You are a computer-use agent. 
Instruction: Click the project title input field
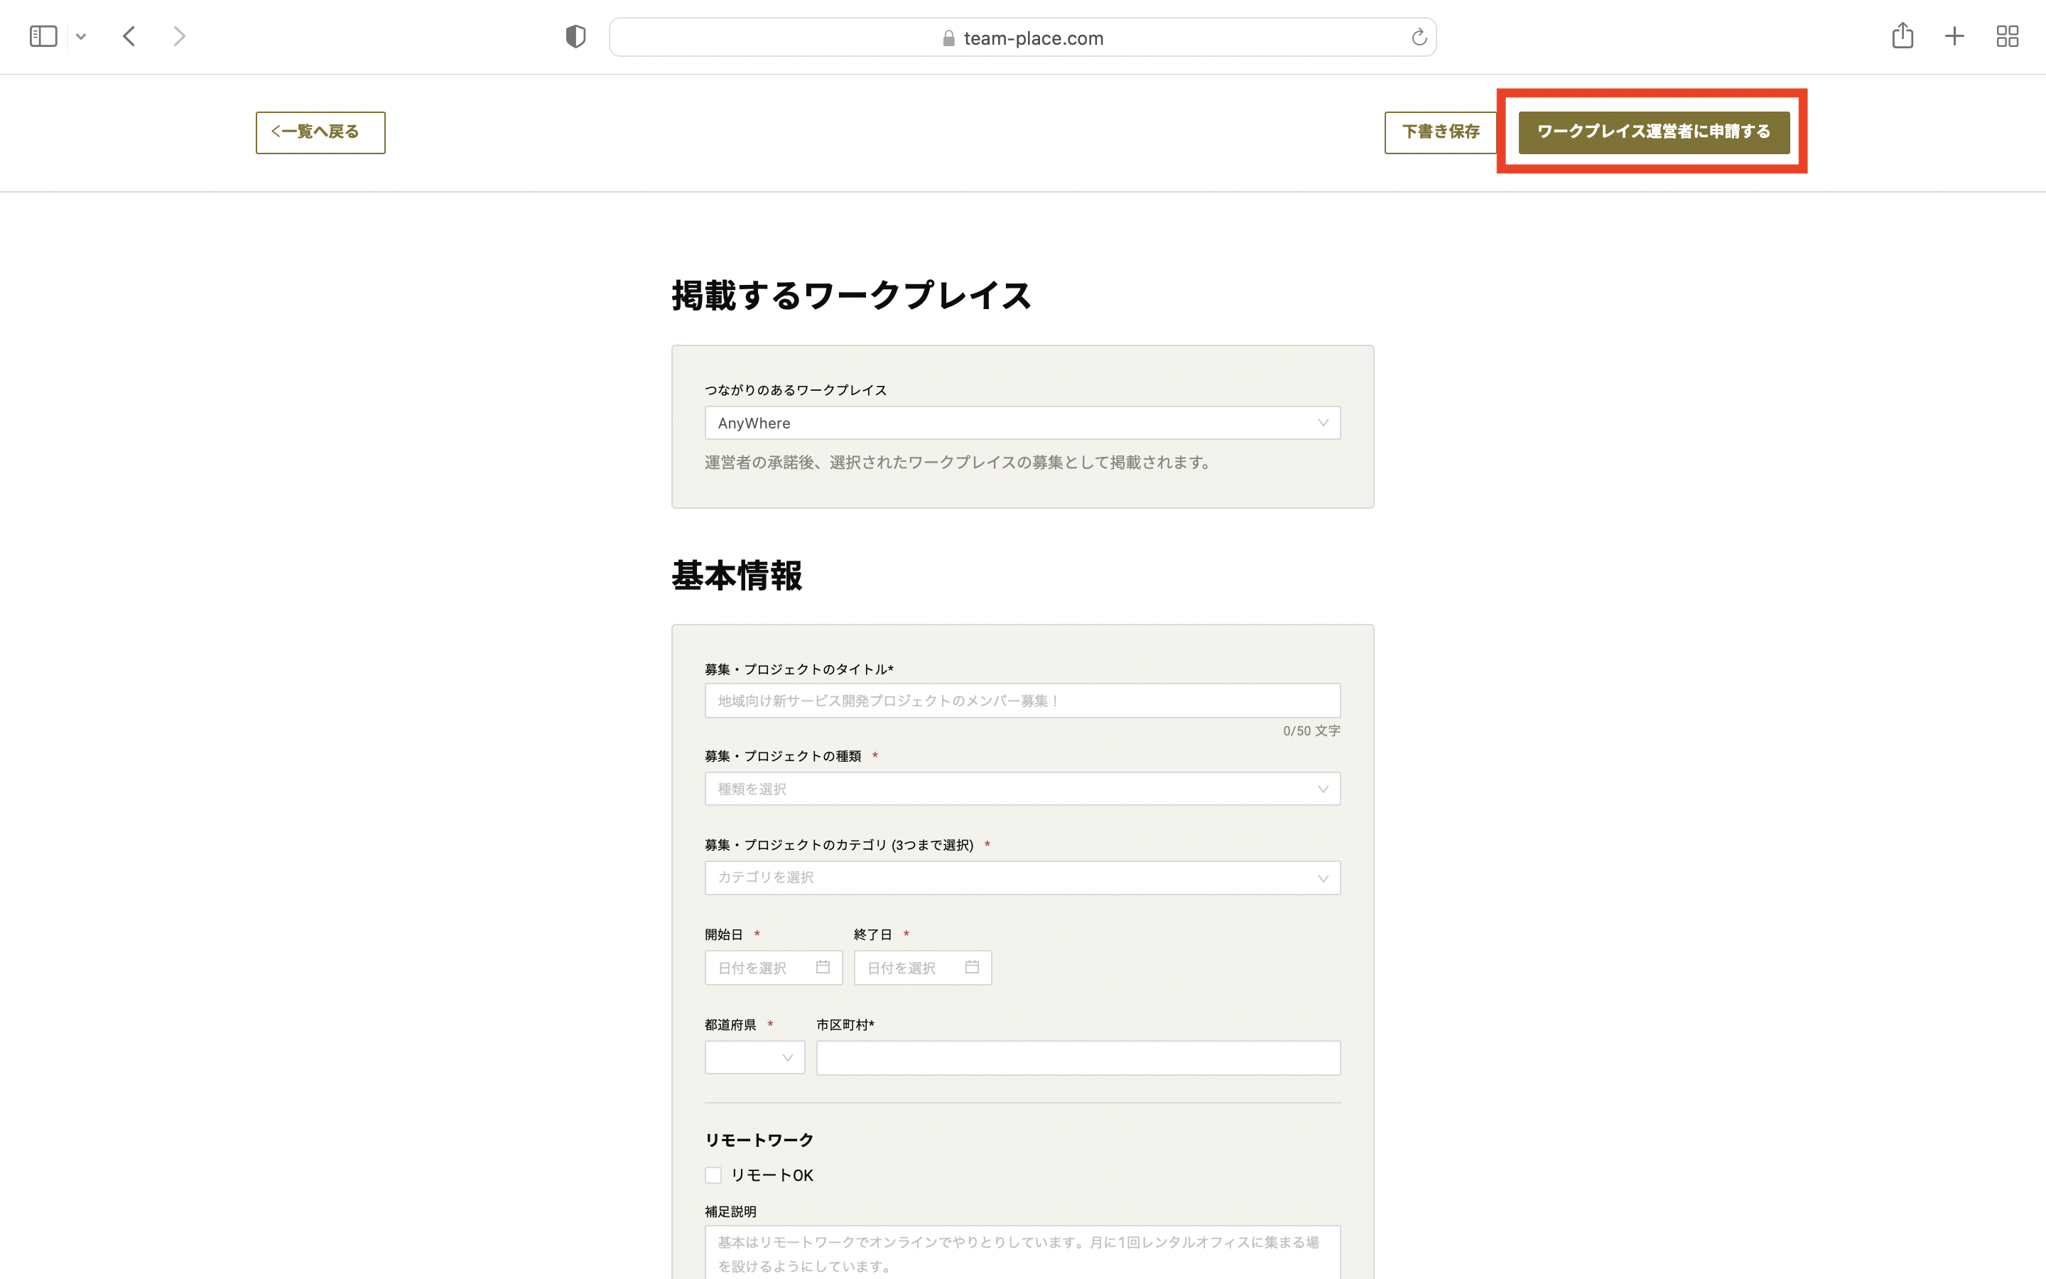[x=1022, y=701]
